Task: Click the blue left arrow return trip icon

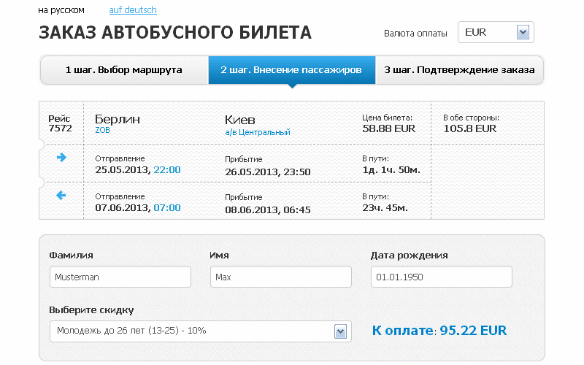Action: click(x=61, y=195)
